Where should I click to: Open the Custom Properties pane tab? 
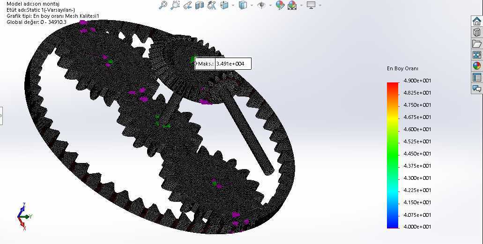pos(476,77)
